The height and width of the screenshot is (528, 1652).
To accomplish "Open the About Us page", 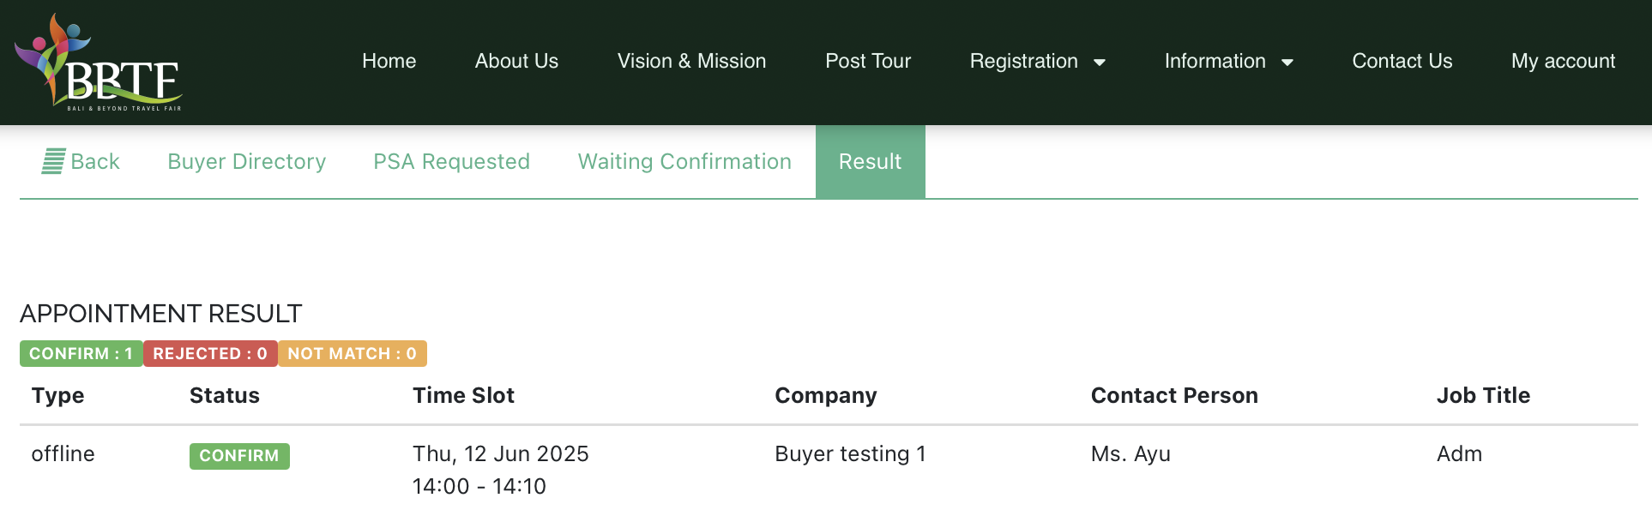I will 516,62.
